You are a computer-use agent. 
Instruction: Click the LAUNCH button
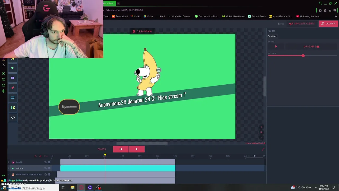pos(328,24)
